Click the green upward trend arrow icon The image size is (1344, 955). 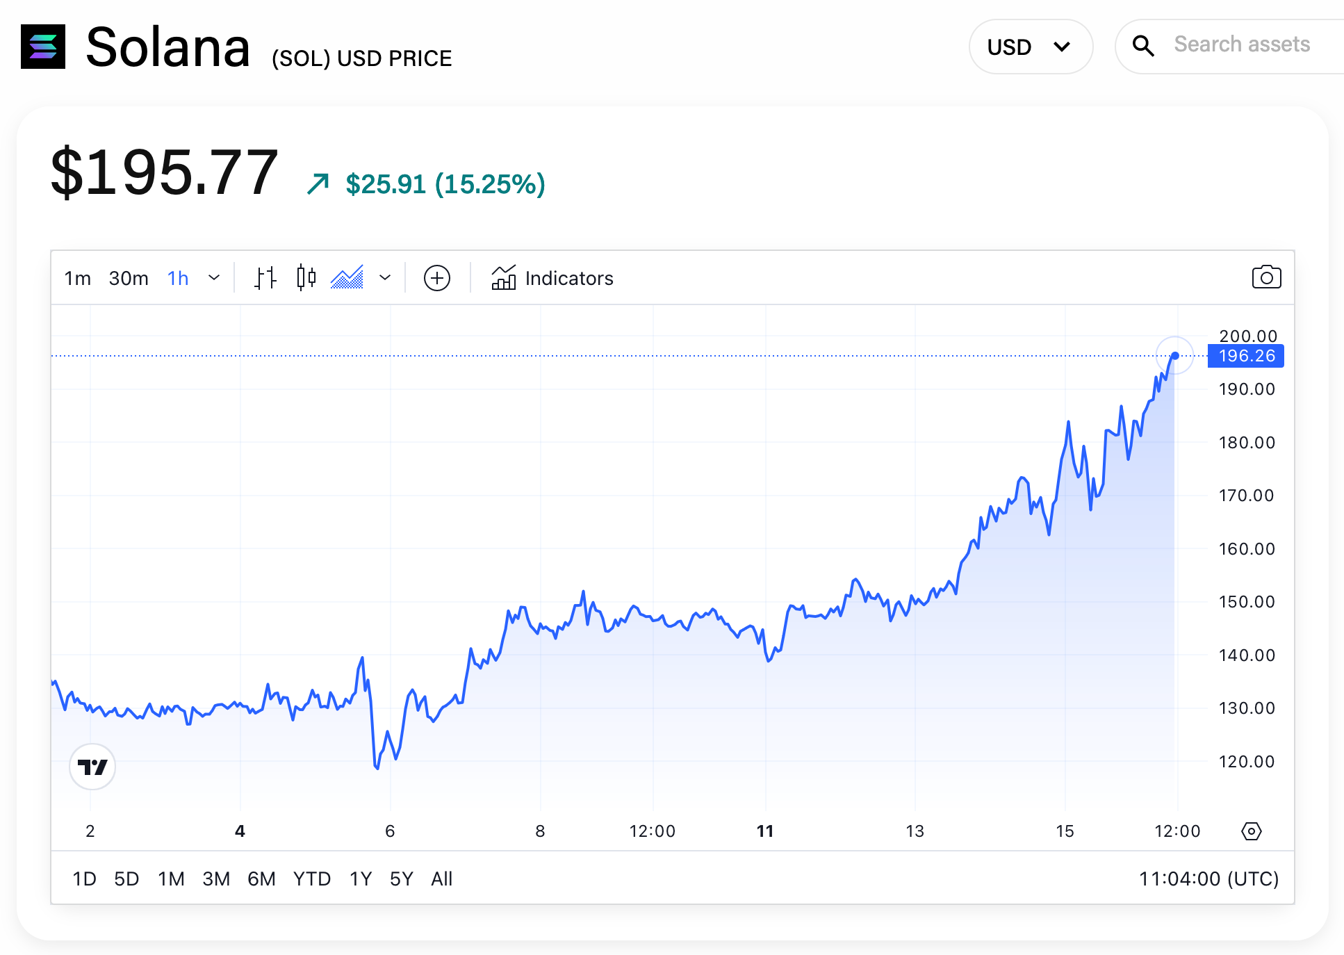click(x=318, y=183)
